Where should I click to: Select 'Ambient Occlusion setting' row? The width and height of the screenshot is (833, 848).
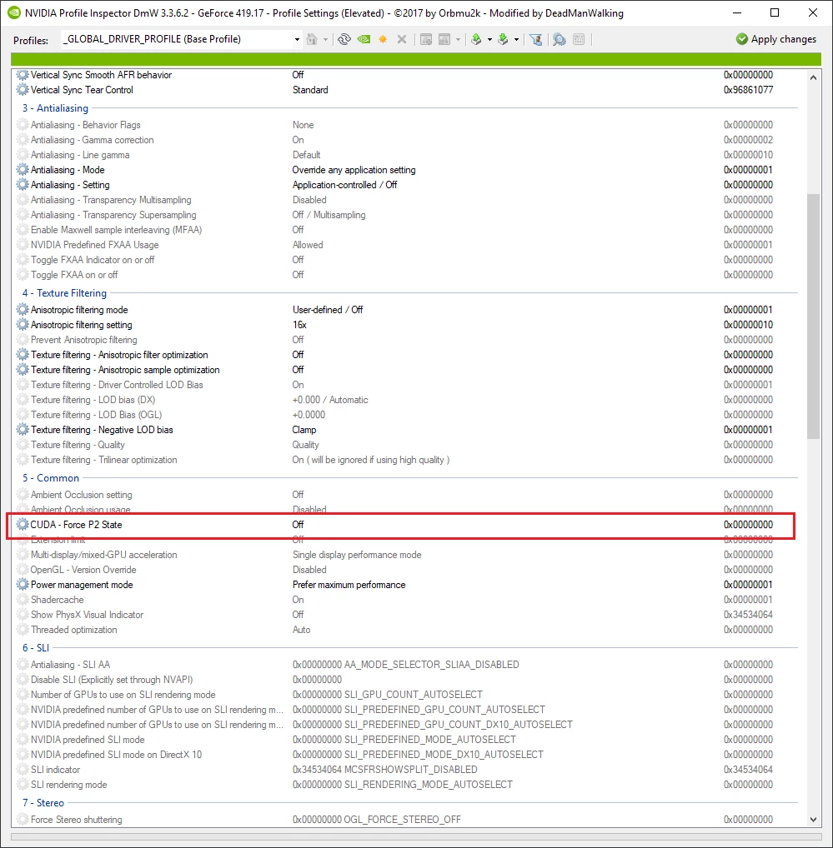406,495
